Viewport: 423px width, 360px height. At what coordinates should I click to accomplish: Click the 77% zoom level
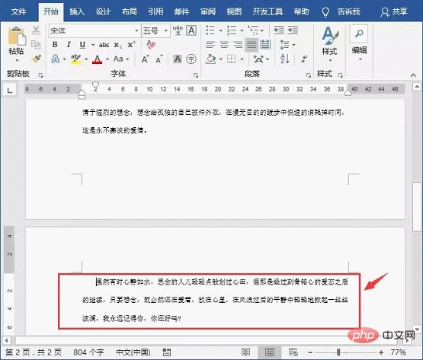click(x=398, y=352)
